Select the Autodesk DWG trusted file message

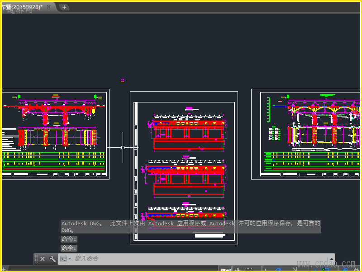coord(191,227)
